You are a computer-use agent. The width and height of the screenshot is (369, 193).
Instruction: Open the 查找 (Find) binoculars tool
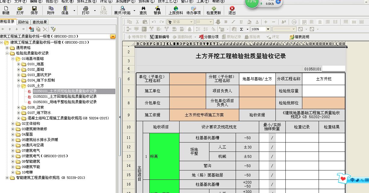(143, 10)
